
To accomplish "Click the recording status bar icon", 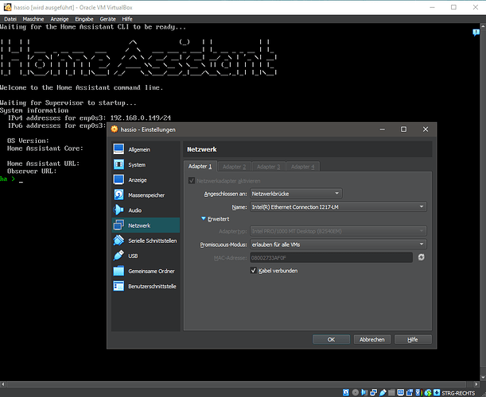I will (x=410, y=393).
